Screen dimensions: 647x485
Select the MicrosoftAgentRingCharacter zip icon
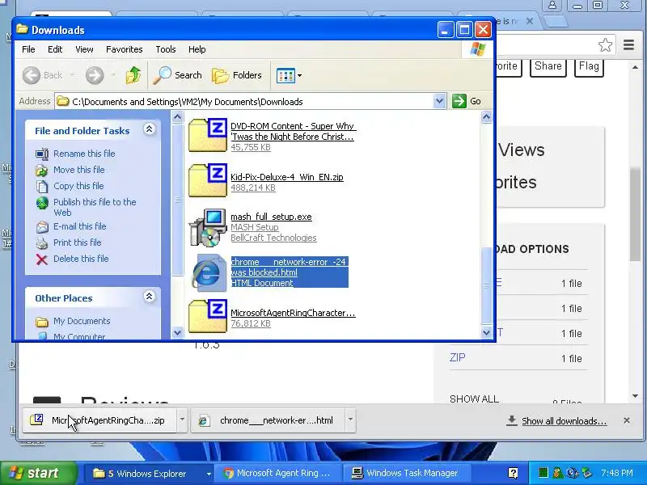click(x=208, y=316)
